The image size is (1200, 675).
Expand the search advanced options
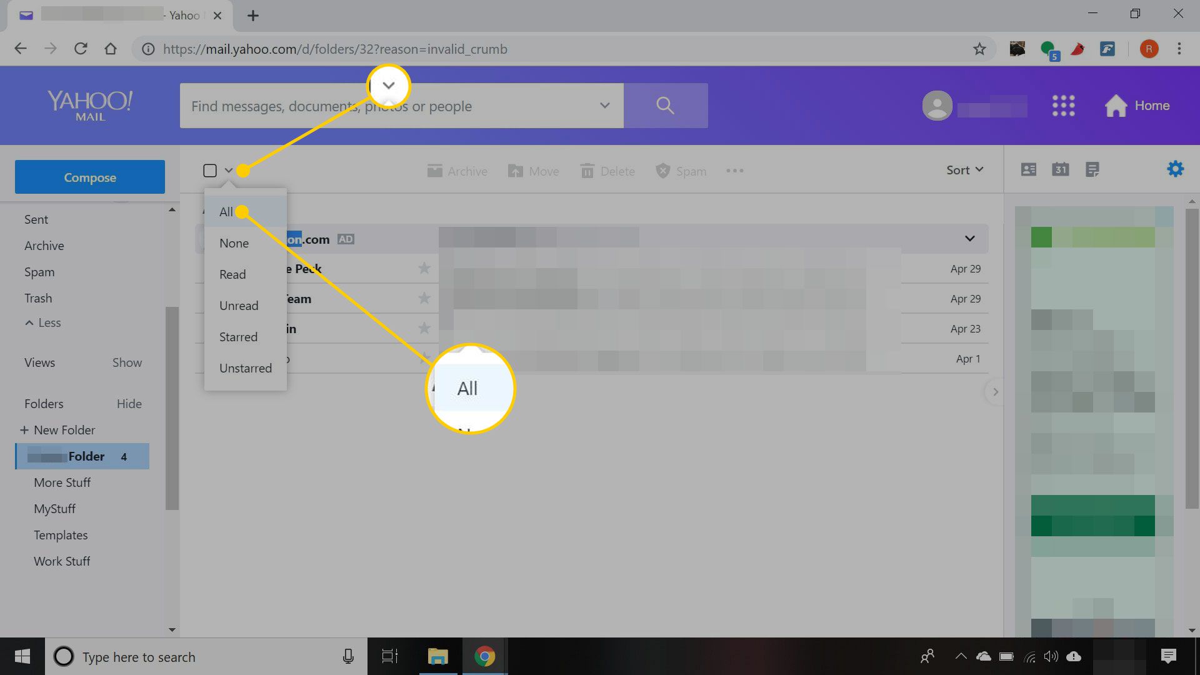coord(605,106)
